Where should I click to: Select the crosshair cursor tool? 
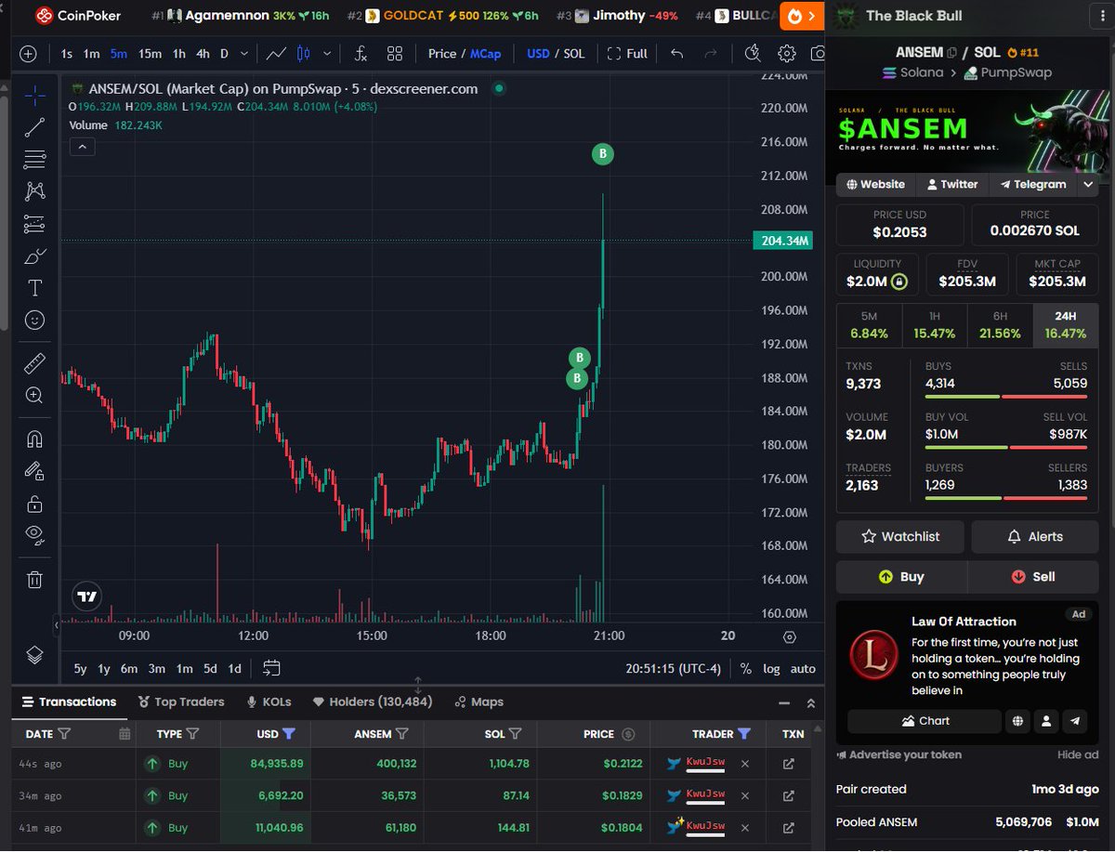click(x=34, y=95)
